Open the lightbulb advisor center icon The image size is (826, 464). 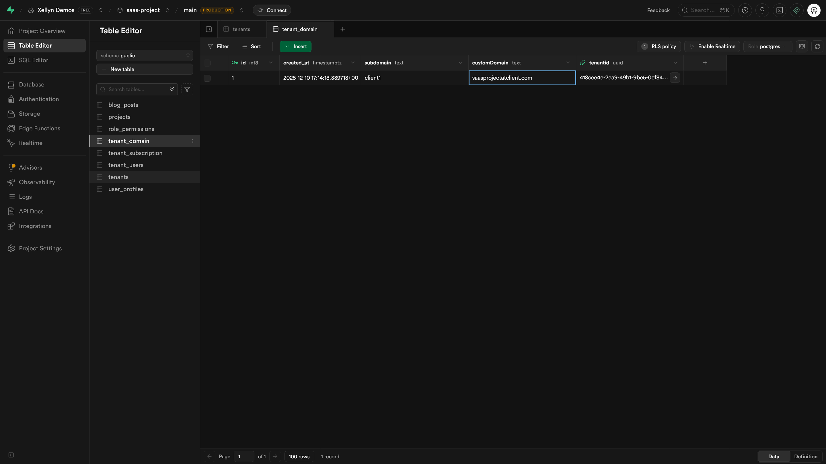point(762,10)
